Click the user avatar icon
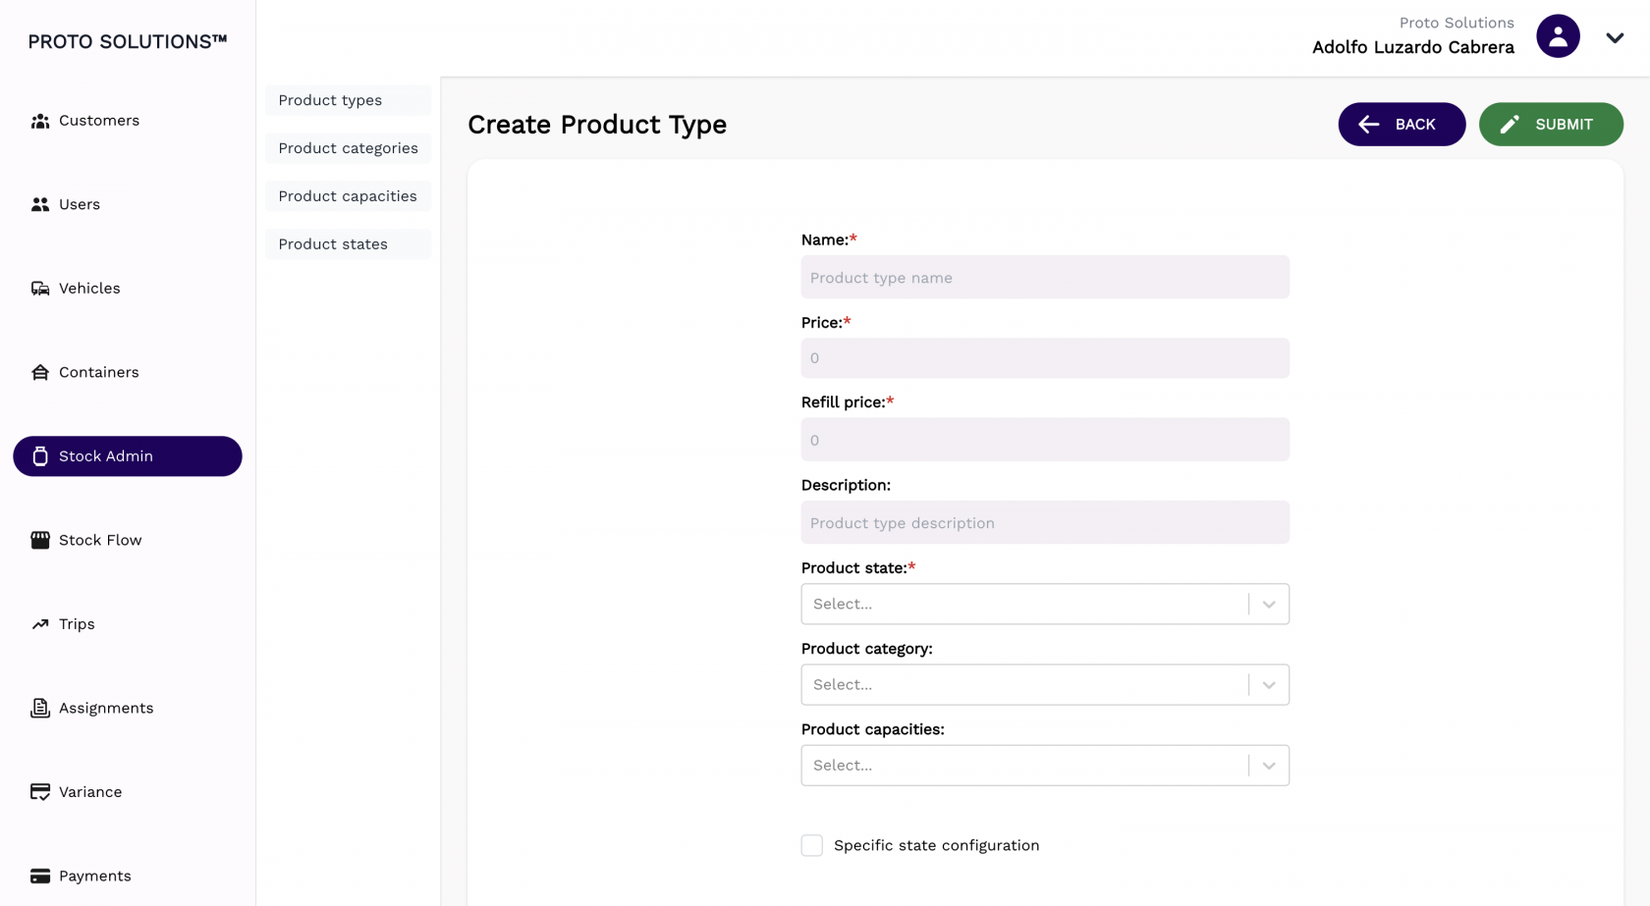The height and width of the screenshot is (906, 1650). (1558, 36)
